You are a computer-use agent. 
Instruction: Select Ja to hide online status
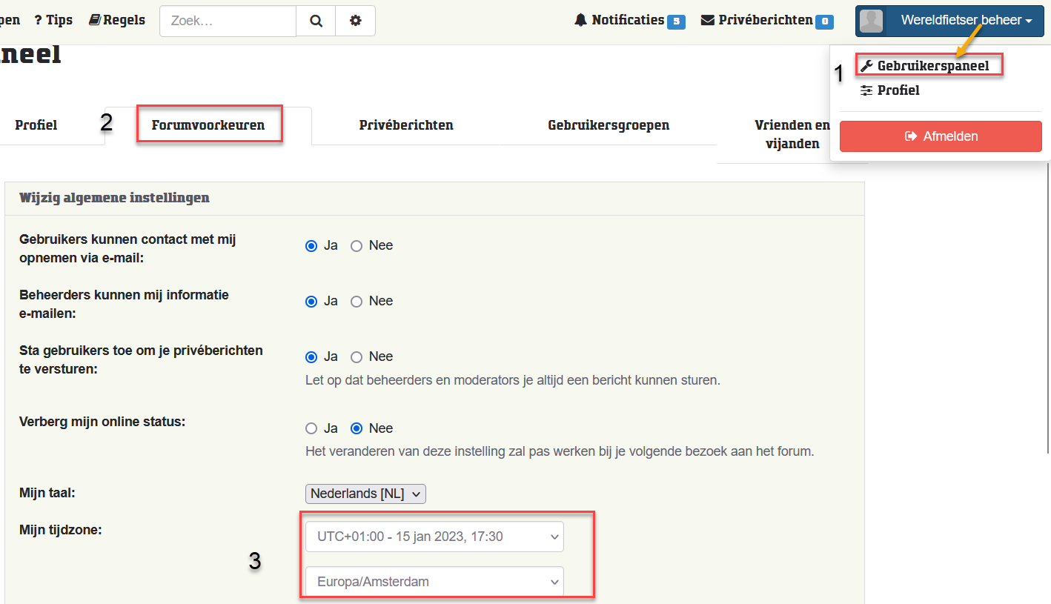311,428
